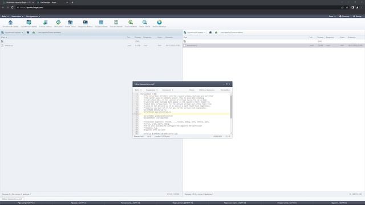The width and height of the screenshot is (365, 205).
Task: Click Rename button in bottom bar
Action: pyautogui.click(x=234, y=203)
